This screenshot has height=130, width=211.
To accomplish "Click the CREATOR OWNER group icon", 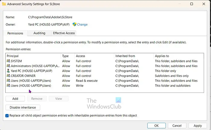I will pyautogui.click(x=8, y=75).
